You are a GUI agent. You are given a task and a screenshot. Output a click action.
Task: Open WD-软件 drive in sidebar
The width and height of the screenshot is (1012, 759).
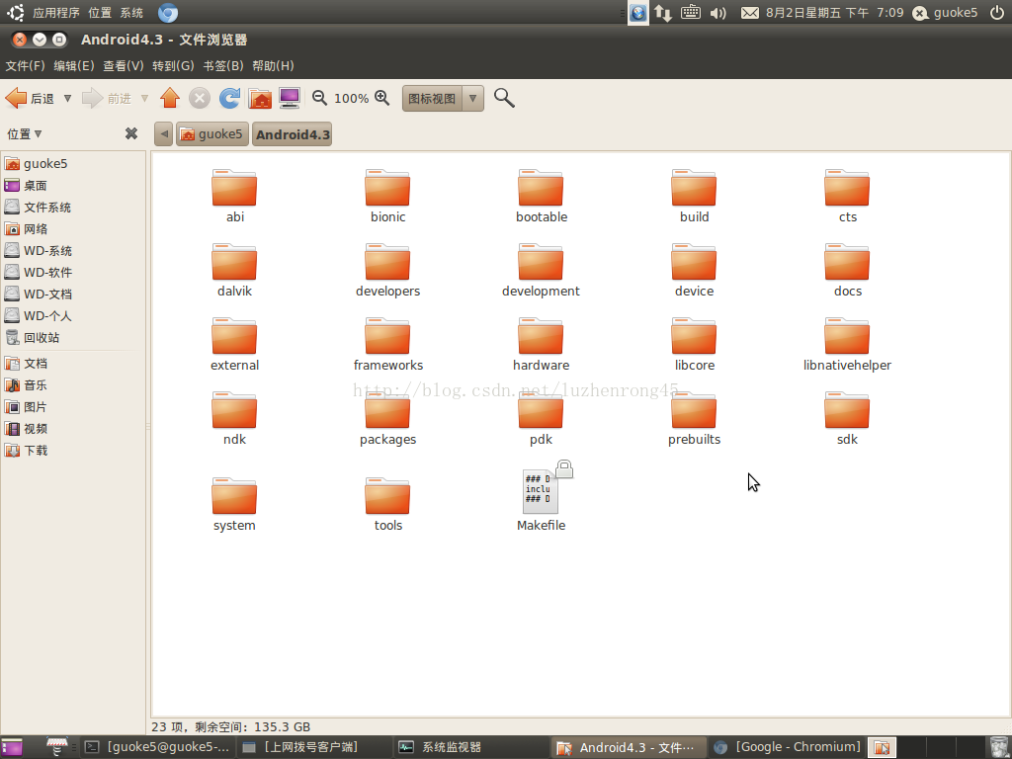click(39, 273)
